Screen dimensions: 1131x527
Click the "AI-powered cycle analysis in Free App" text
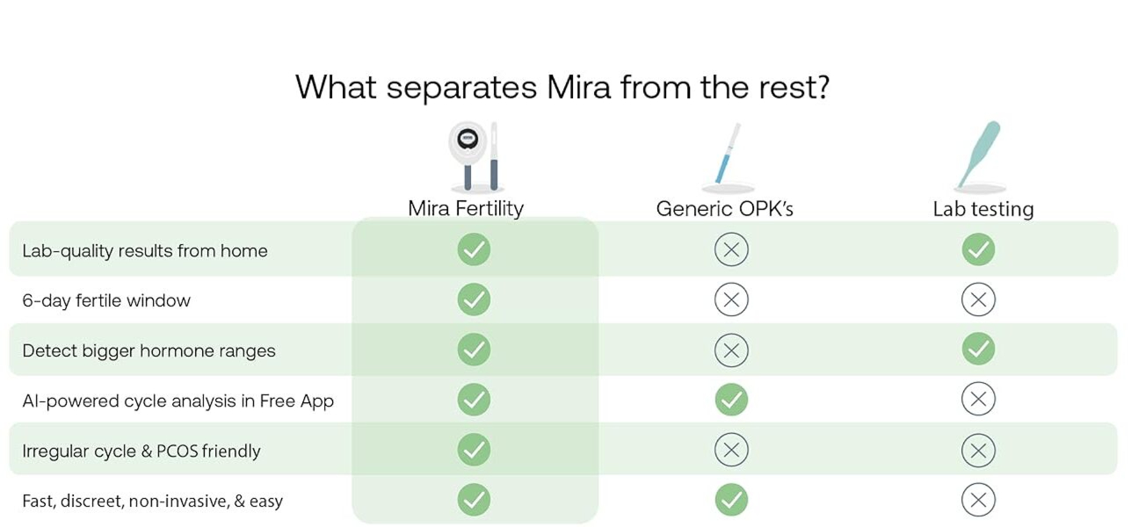(178, 401)
